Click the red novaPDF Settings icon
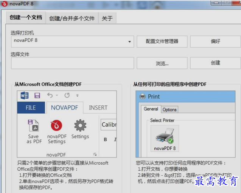The width and height of the screenshot is (241, 193). click(57, 125)
